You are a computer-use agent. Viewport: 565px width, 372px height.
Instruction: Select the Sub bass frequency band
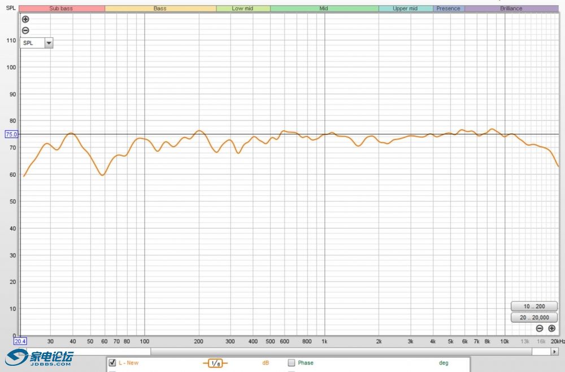coord(62,8)
